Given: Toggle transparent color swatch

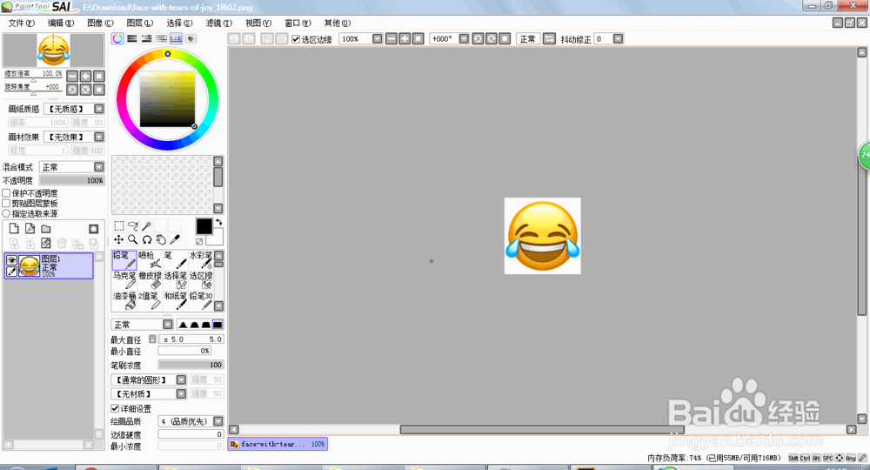Looking at the screenshot, I should coord(199,241).
